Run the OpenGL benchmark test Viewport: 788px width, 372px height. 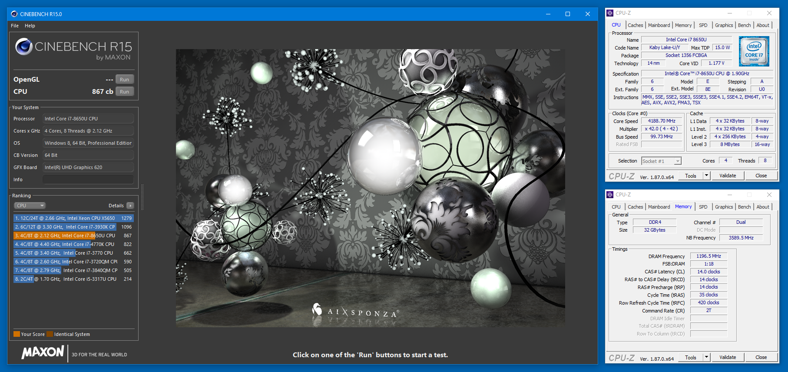125,80
